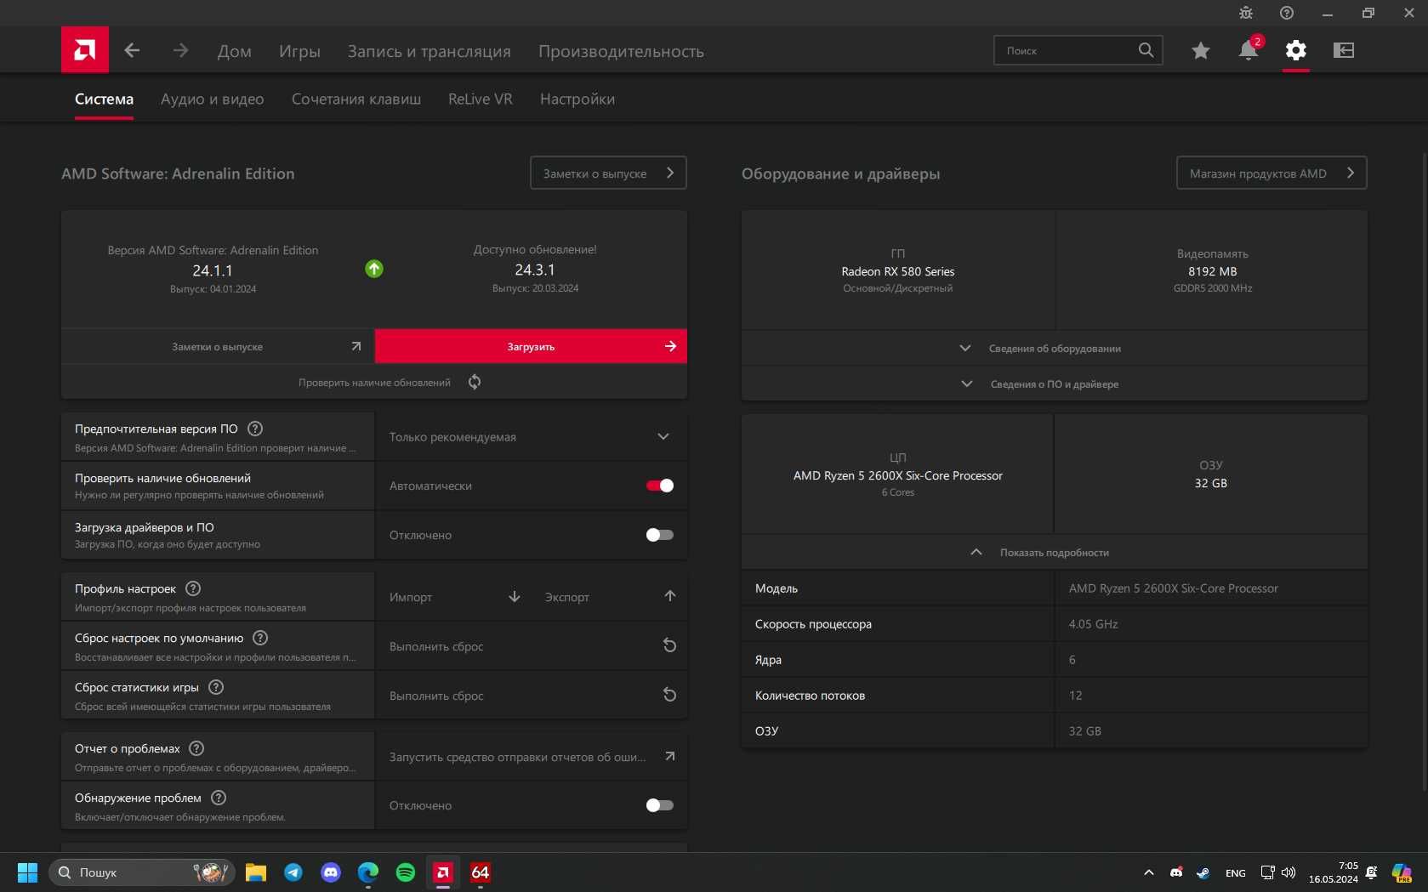The image size is (1428, 892).
Task: Click the Экспорт profile button
Action: (x=609, y=597)
